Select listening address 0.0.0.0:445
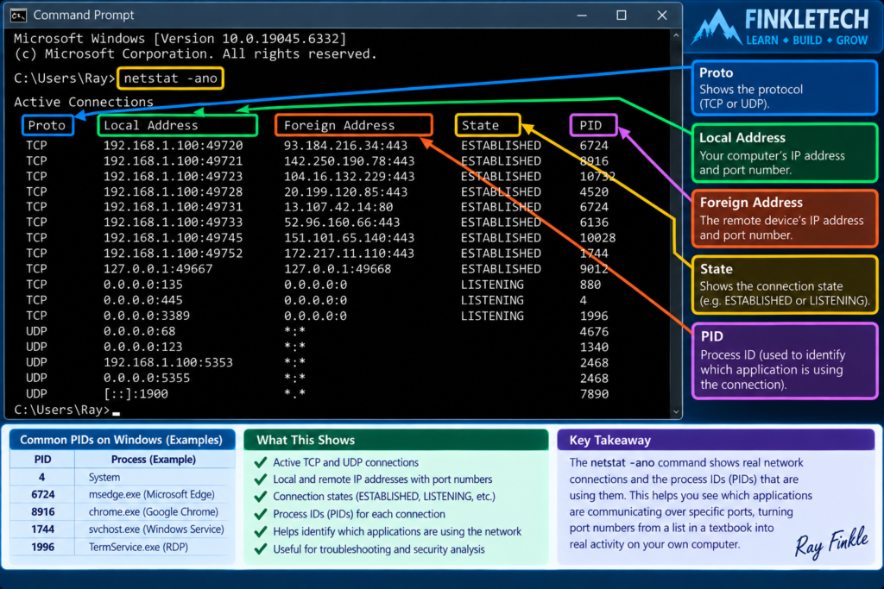Viewport: 884px width, 589px height. click(x=143, y=300)
